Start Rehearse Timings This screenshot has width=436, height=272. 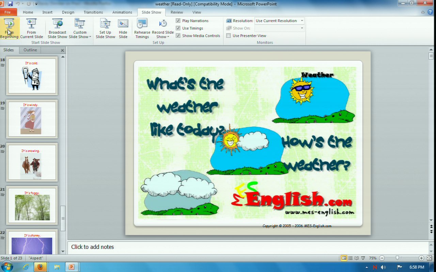click(142, 28)
